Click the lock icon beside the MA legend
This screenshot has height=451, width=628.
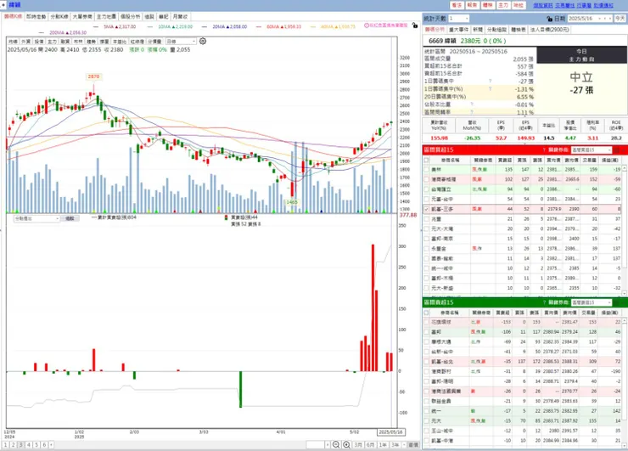coord(415,25)
